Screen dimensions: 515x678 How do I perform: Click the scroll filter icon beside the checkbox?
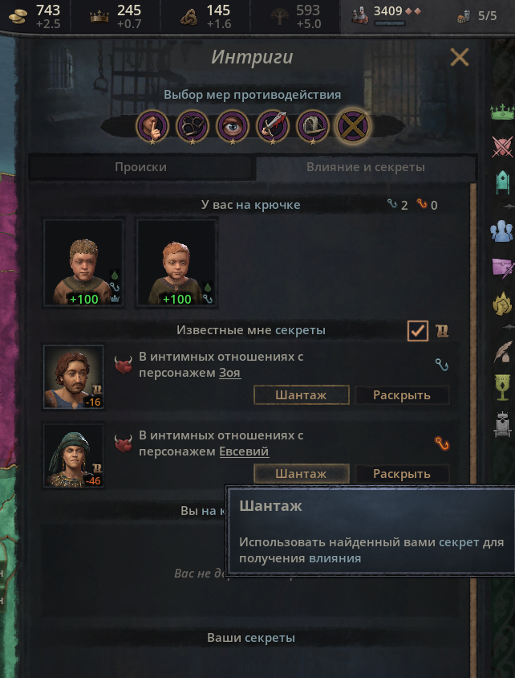click(x=441, y=331)
